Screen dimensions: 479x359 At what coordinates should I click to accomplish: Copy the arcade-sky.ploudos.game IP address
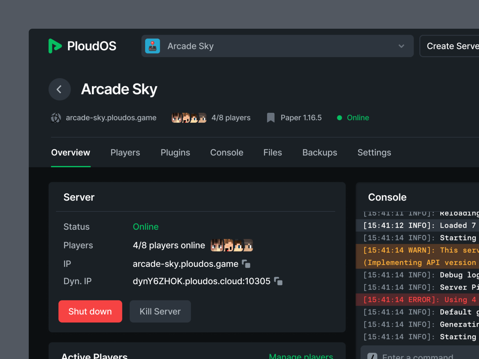point(246,264)
